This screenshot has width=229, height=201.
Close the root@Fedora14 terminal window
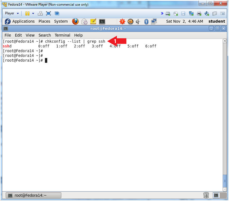pos(224,28)
